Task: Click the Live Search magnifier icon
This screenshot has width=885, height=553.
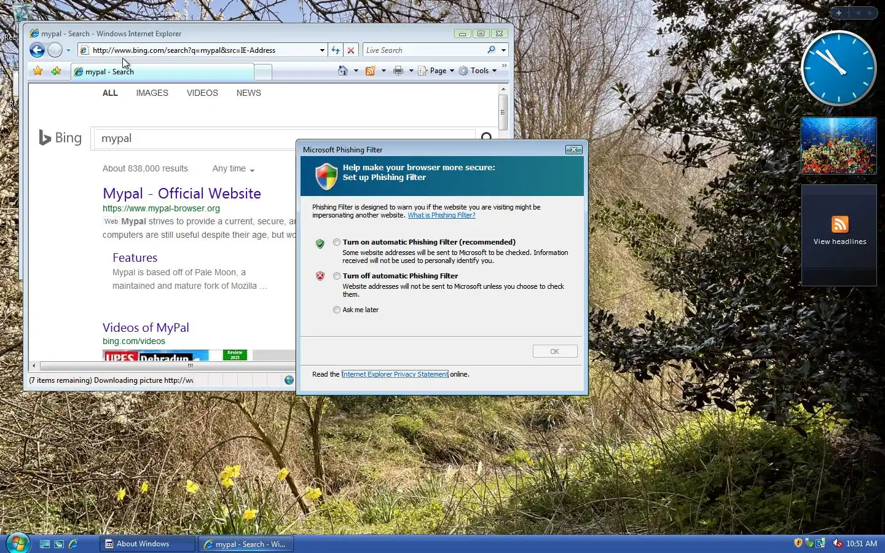Action: [491, 50]
